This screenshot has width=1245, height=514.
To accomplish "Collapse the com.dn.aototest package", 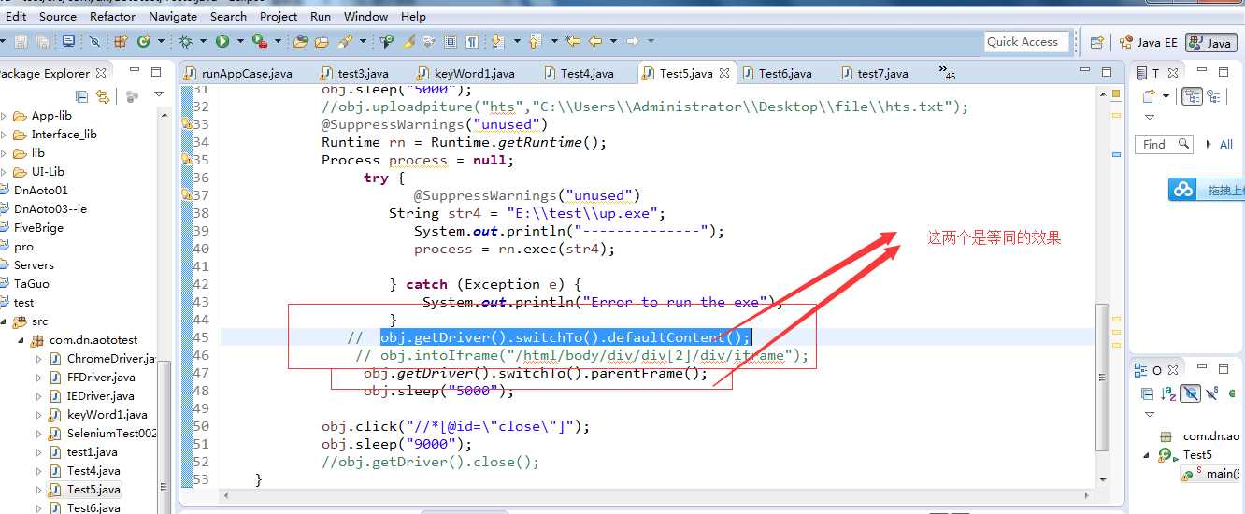I will click(x=22, y=340).
